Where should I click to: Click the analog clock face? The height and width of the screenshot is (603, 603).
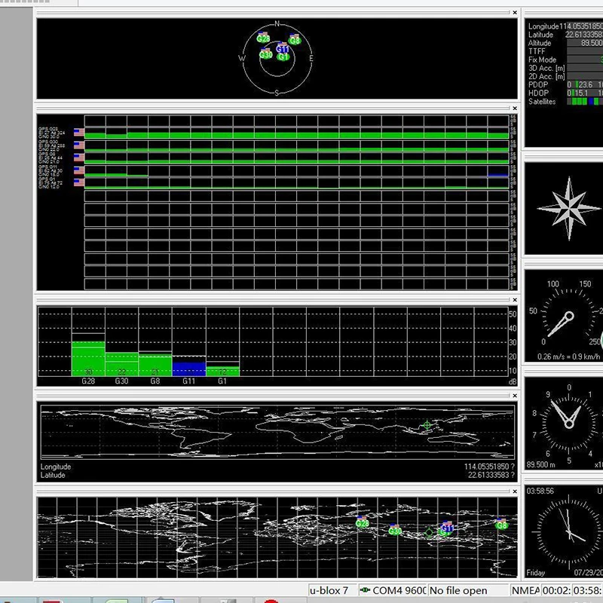568,531
